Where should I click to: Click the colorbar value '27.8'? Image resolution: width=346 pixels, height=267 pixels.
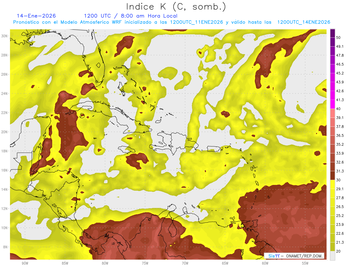(x=340, y=198)
